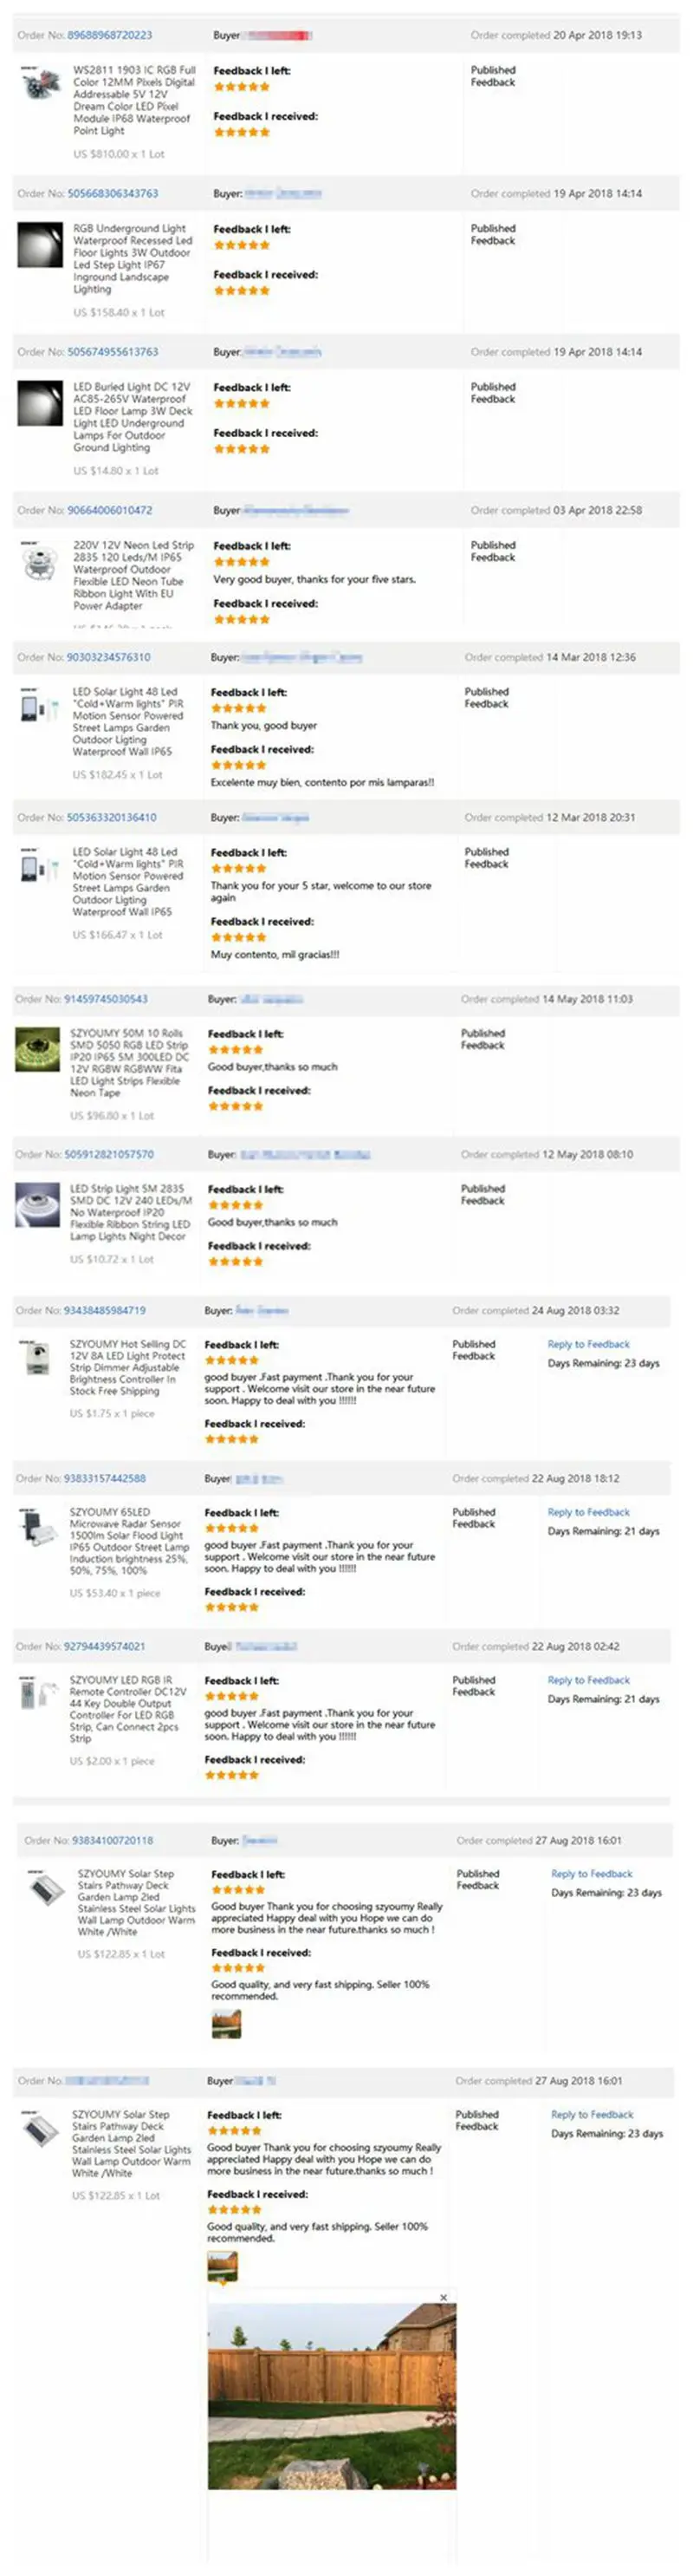Open order number 505668306343763 link
Viewport: 693px width, 2576px height.
click(113, 193)
